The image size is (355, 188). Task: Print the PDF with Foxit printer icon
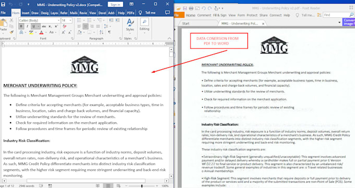(x=191, y=8)
